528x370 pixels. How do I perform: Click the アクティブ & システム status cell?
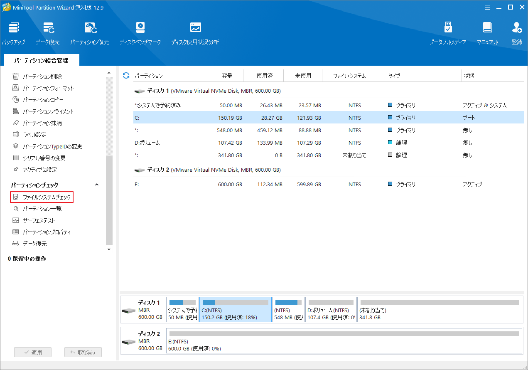coord(485,105)
